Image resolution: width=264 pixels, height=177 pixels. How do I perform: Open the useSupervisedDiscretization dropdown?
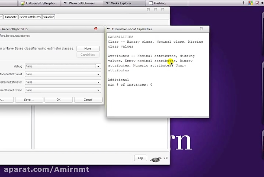click(98, 90)
